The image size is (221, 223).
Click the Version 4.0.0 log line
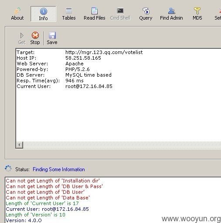tap(24, 220)
